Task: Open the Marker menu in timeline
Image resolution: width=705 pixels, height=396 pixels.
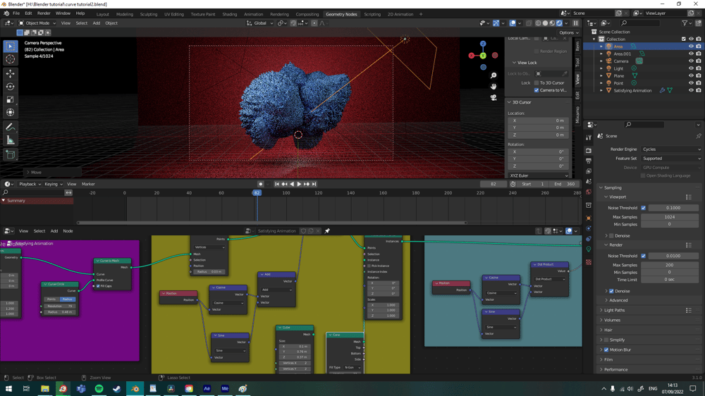Action: tap(88, 184)
